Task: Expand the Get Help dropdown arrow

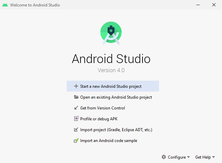Action: click(214, 157)
